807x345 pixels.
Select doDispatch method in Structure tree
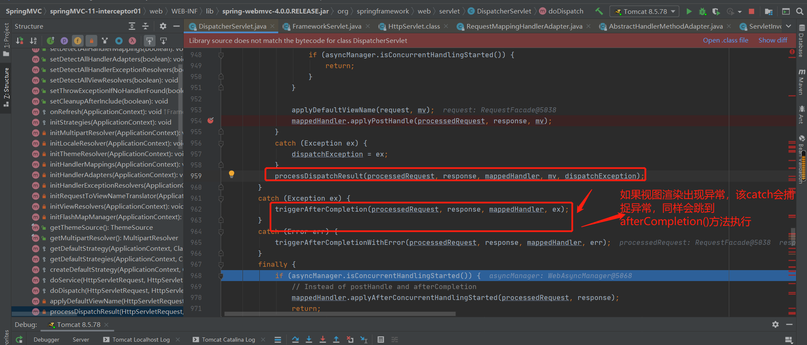(x=108, y=290)
